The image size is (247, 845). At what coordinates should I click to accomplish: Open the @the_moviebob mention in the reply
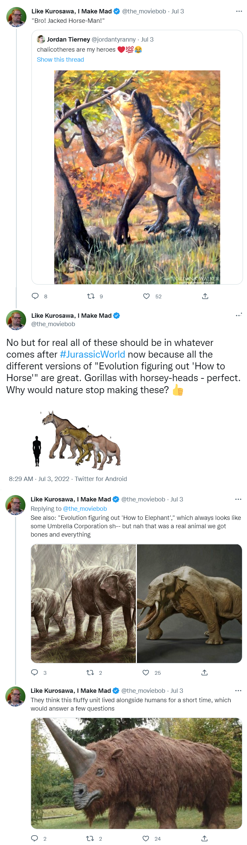[85, 509]
